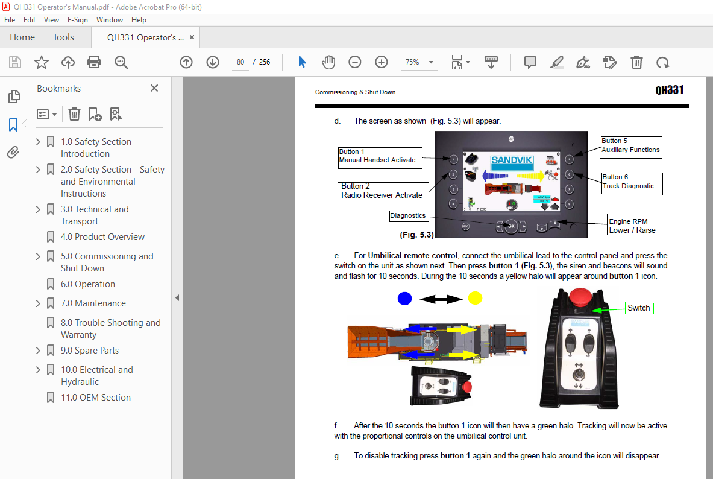This screenshot has width=713, height=479.
Task: Add a sticky note comment
Action: point(530,62)
